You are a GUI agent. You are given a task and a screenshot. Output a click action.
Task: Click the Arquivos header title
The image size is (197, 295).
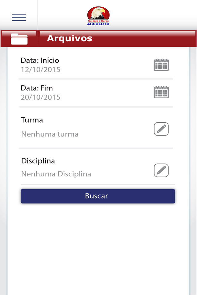coord(70,38)
